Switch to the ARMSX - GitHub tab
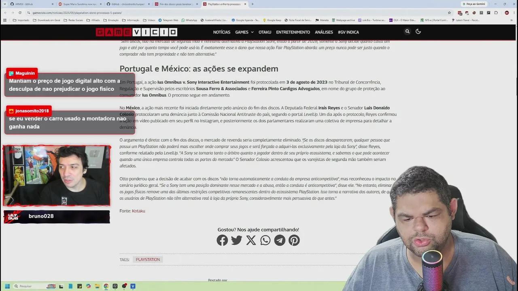Viewport: 518px width, 291px height. pyautogui.click(x=32, y=4)
